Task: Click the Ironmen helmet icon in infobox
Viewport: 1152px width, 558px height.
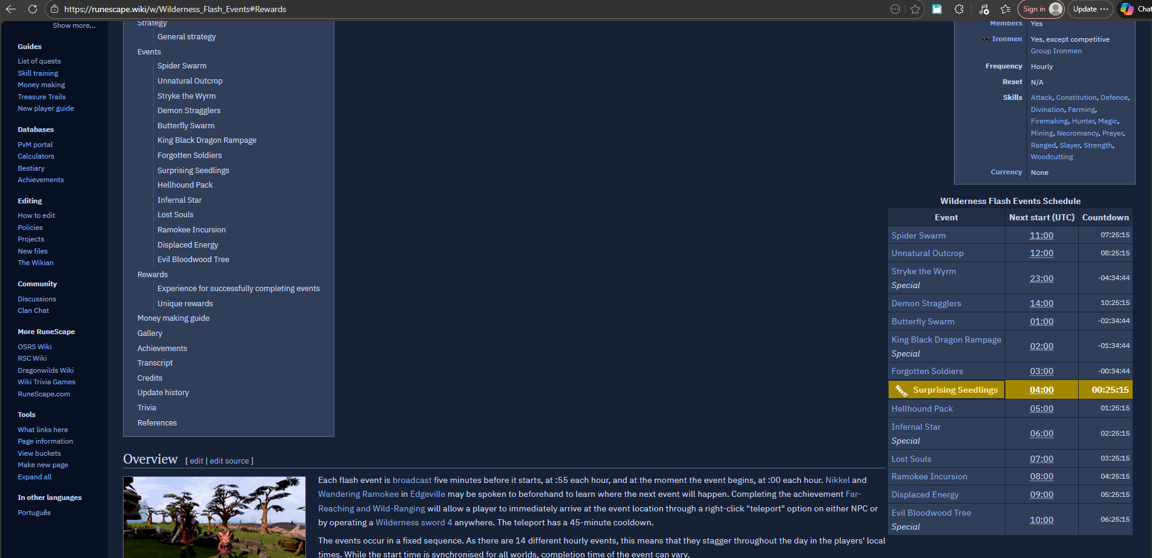Action: click(986, 39)
